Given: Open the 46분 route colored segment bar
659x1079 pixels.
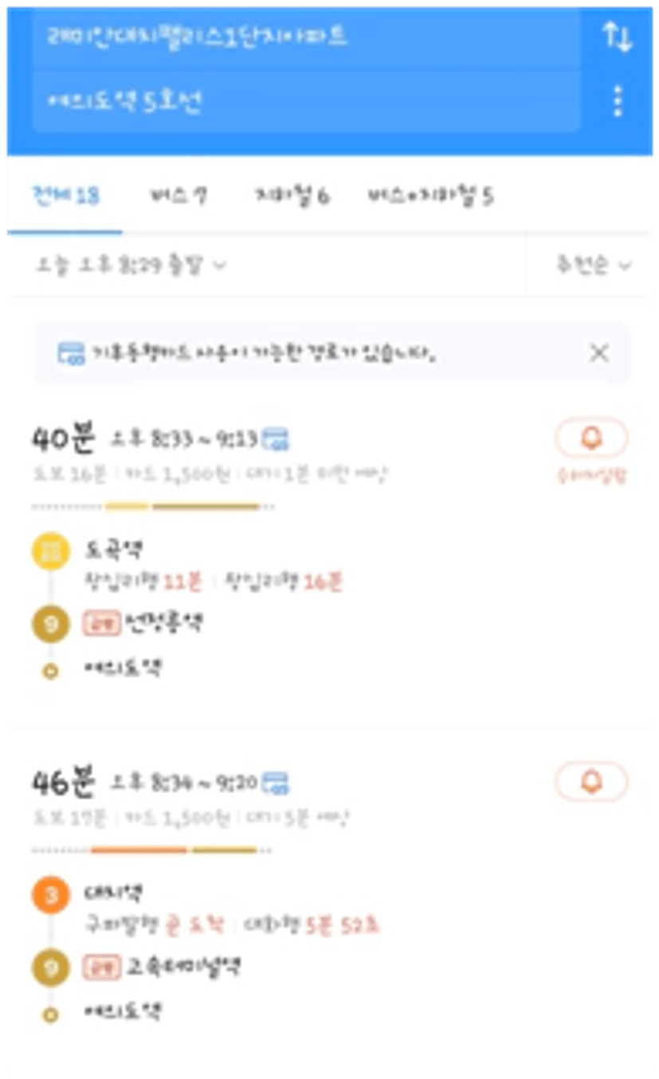Looking at the screenshot, I should (151, 850).
